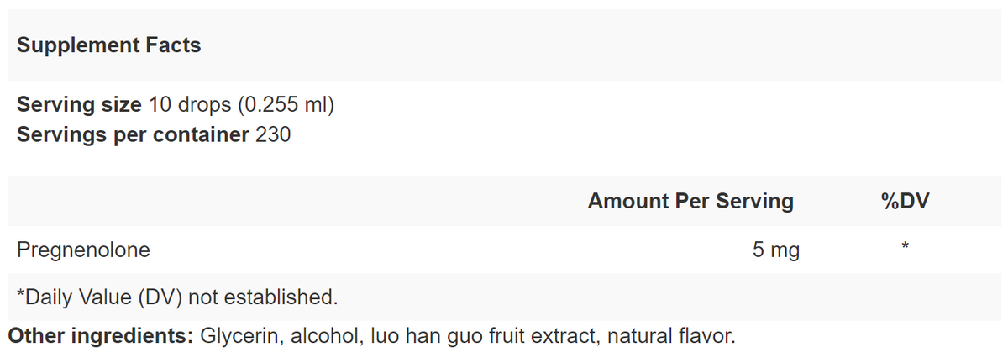Select the Other ingredients label
1008x363 pixels.
[x=101, y=337]
